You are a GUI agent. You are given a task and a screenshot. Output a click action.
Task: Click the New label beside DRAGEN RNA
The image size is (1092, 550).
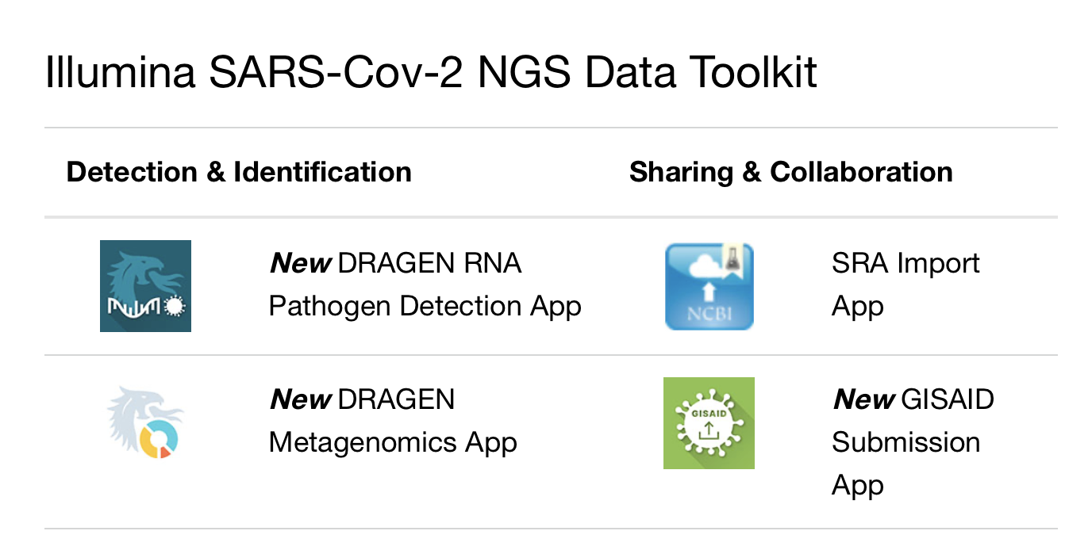click(301, 263)
